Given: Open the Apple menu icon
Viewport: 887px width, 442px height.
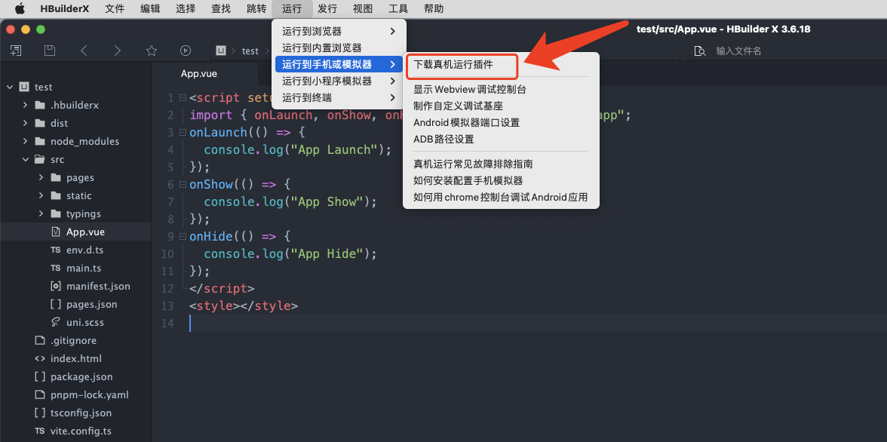Looking at the screenshot, I should [20, 9].
